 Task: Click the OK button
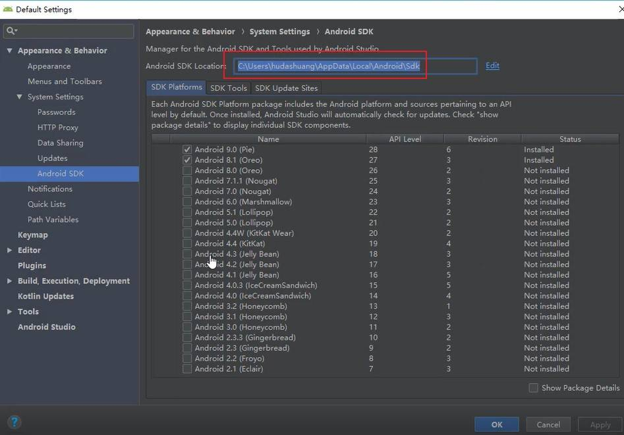497,424
